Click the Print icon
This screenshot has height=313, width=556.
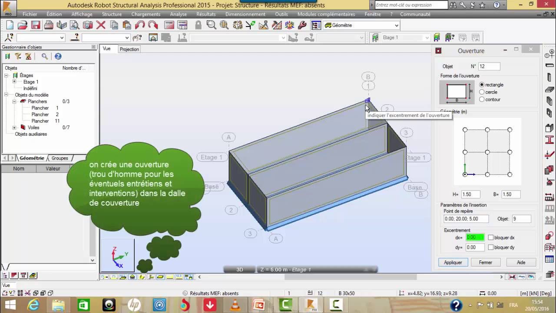click(x=49, y=25)
